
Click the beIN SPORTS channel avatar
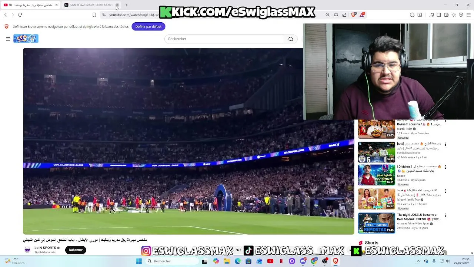point(27,250)
